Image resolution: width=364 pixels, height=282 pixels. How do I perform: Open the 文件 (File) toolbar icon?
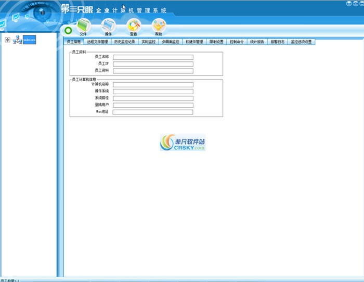point(83,27)
